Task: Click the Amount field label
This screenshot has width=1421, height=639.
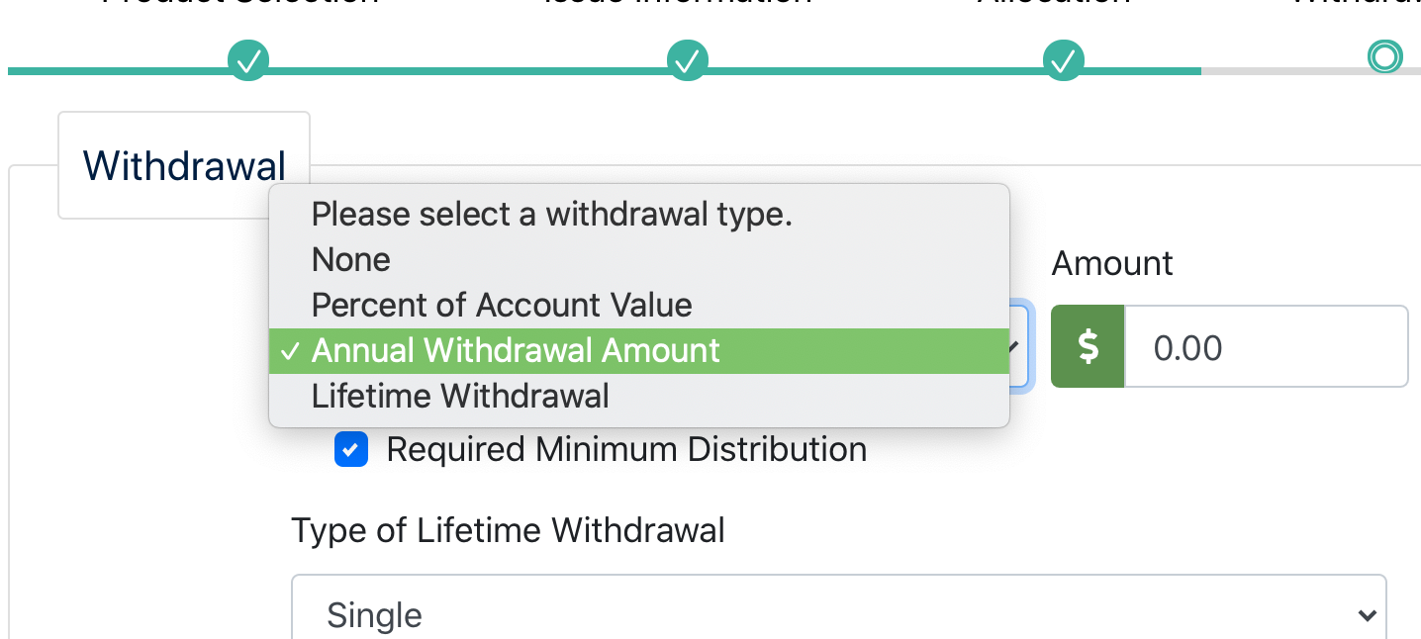Action: (x=1112, y=263)
